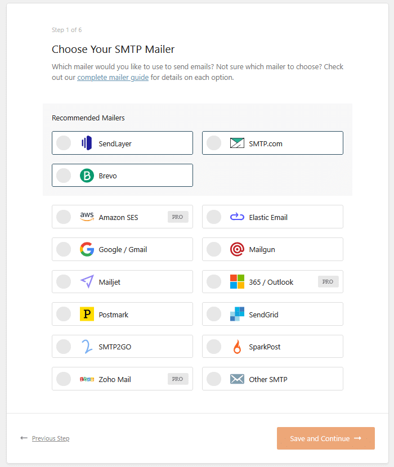Select the Elastic Email icon
This screenshot has height=467, width=394.
coord(237,217)
